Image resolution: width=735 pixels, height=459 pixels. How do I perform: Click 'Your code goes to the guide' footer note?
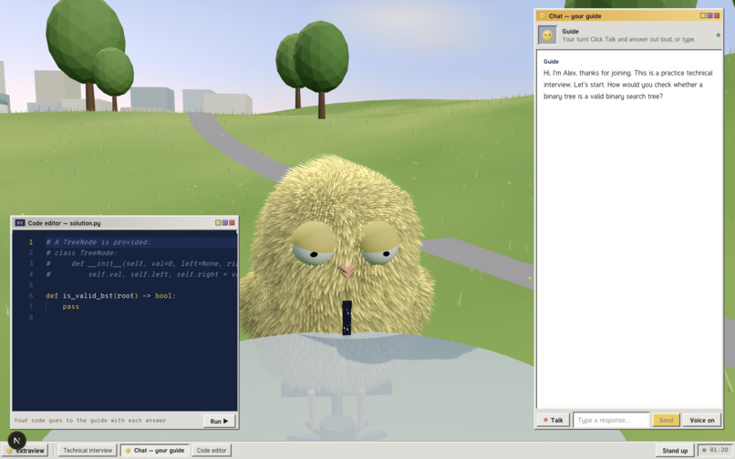(x=90, y=421)
